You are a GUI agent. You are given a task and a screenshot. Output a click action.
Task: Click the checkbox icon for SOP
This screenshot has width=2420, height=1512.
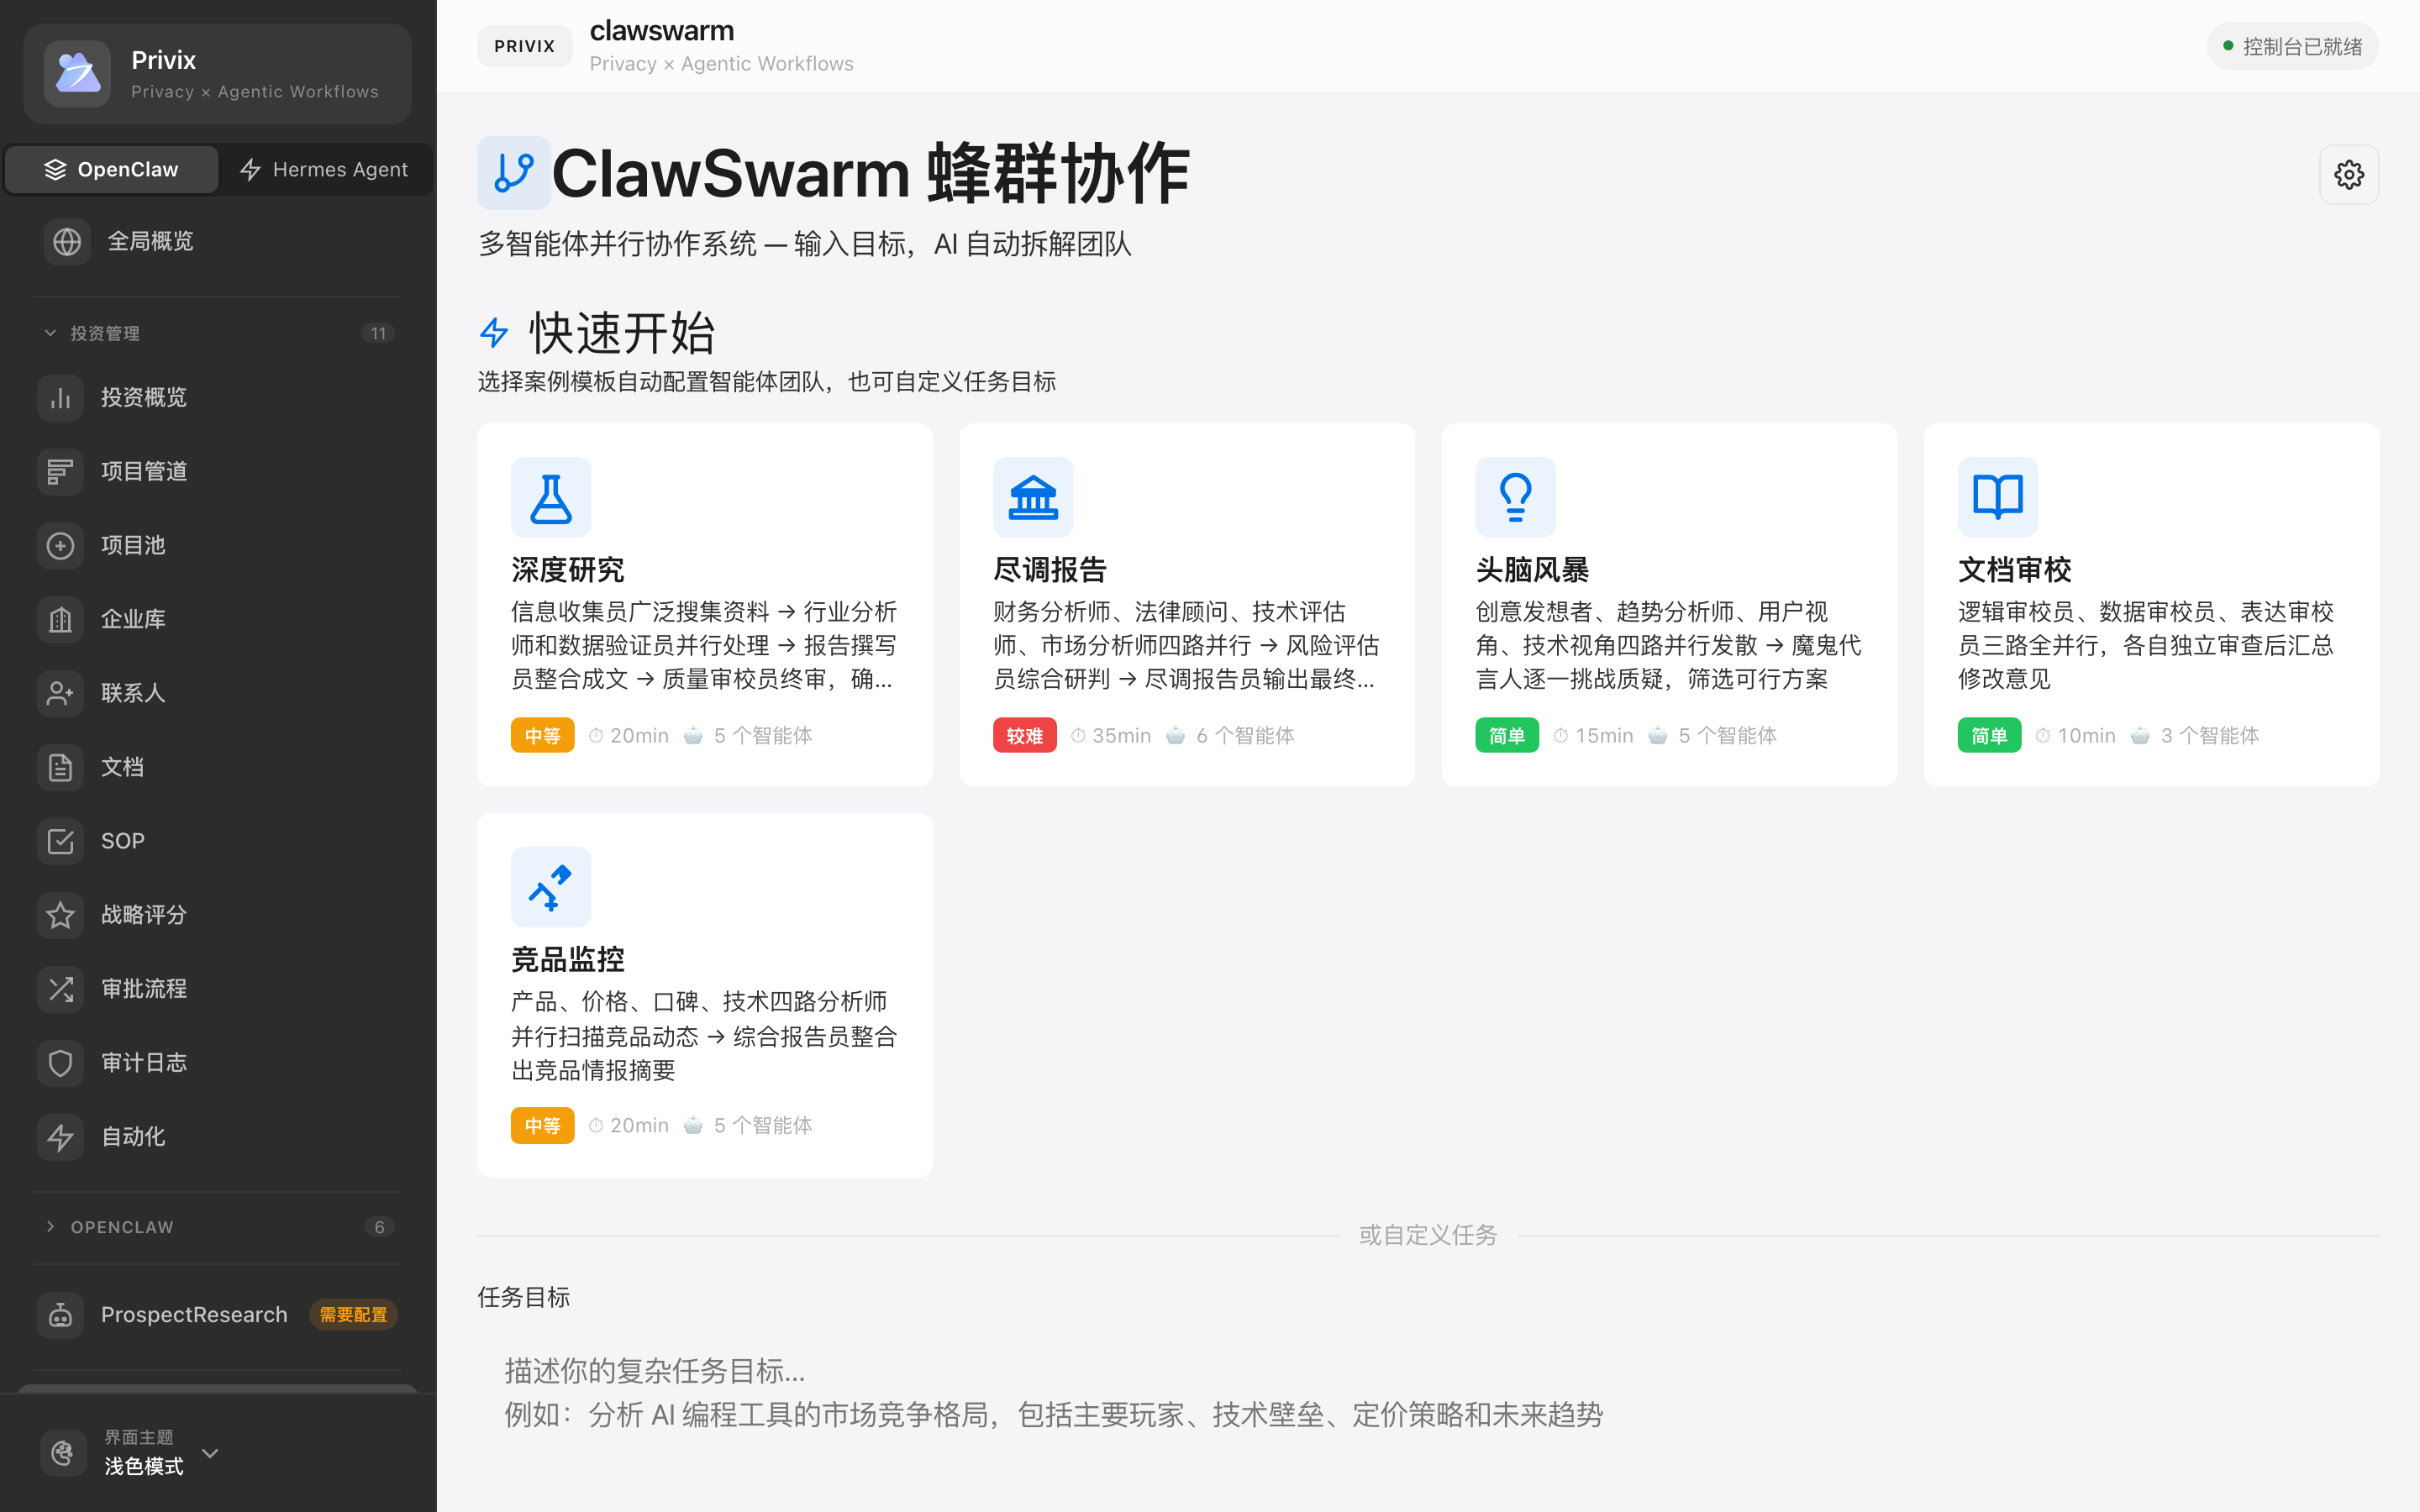click(60, 841)
